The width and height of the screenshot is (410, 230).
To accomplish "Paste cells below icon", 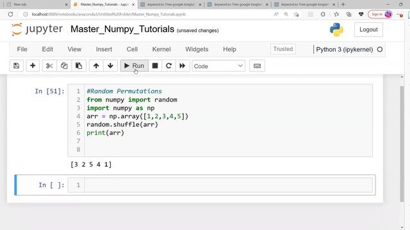I will (79, 66).
